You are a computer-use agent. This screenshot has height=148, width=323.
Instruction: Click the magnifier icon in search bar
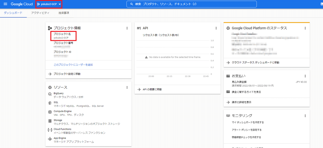click(132, 4)
